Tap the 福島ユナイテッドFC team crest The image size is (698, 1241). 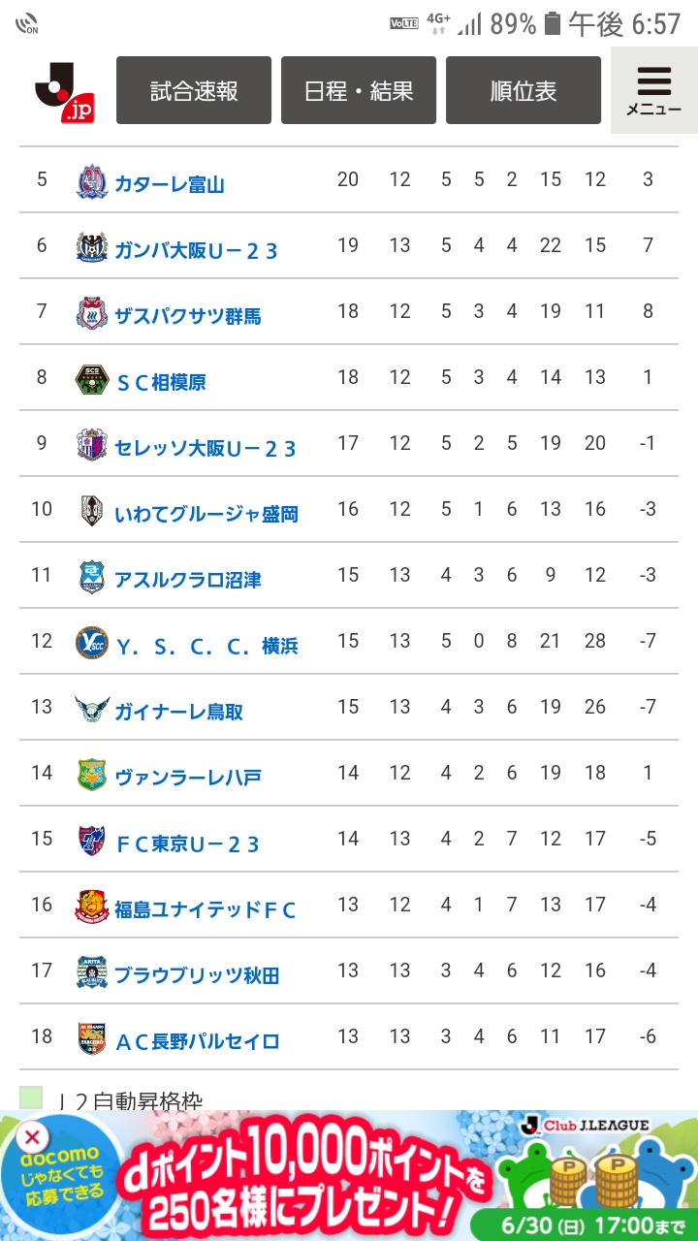(92, 907)
